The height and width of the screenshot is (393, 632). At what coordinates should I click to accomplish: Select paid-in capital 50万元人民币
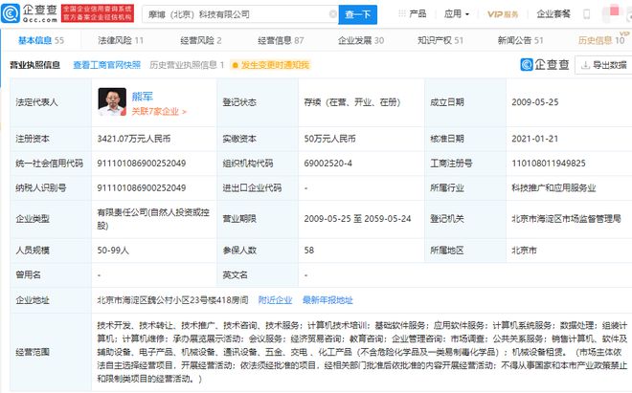(329, 139)
